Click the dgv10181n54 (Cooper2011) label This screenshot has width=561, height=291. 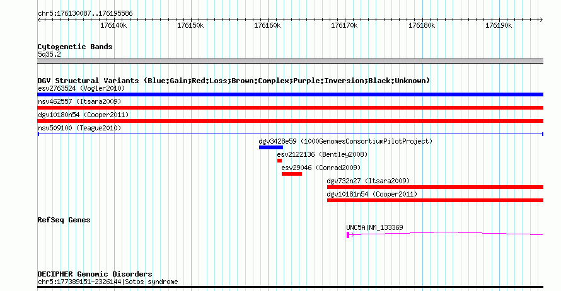pyautogui.click(x=372, y=194)
